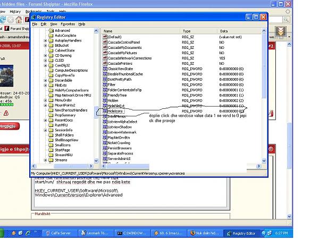This screenshot has width=319, height=239.
Task: Click the PropSummary folder icon
Action: (x=51, y=115)
